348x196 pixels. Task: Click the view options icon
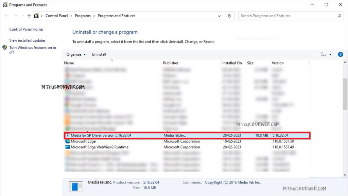(x=323, y=54)
